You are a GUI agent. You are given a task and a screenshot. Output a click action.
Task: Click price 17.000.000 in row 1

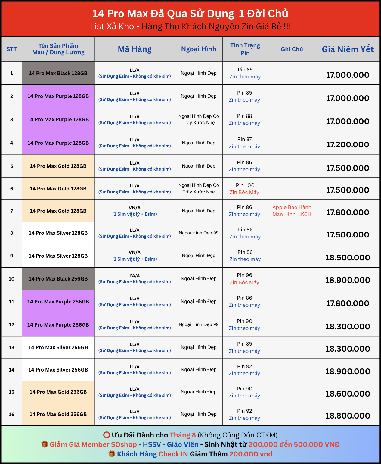pyautogui.click(x=348, y=75)
